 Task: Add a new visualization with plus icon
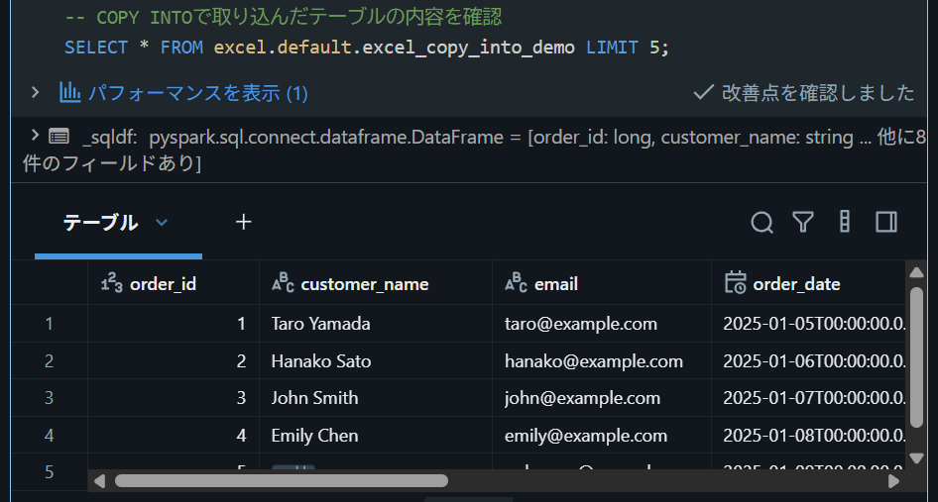243,223
